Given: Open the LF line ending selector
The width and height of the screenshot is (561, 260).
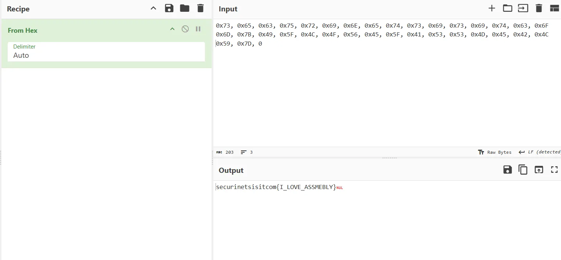Looking at the screenshot, I should (x=541, y=152).
